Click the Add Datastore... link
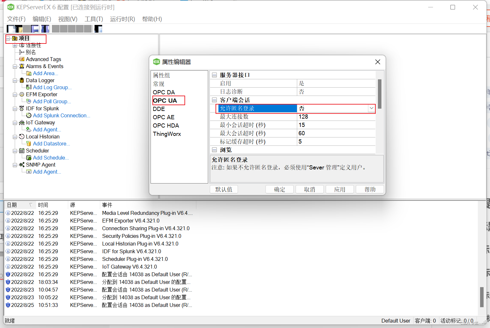This screenshot has width=490, height=328. coord(51,144)
